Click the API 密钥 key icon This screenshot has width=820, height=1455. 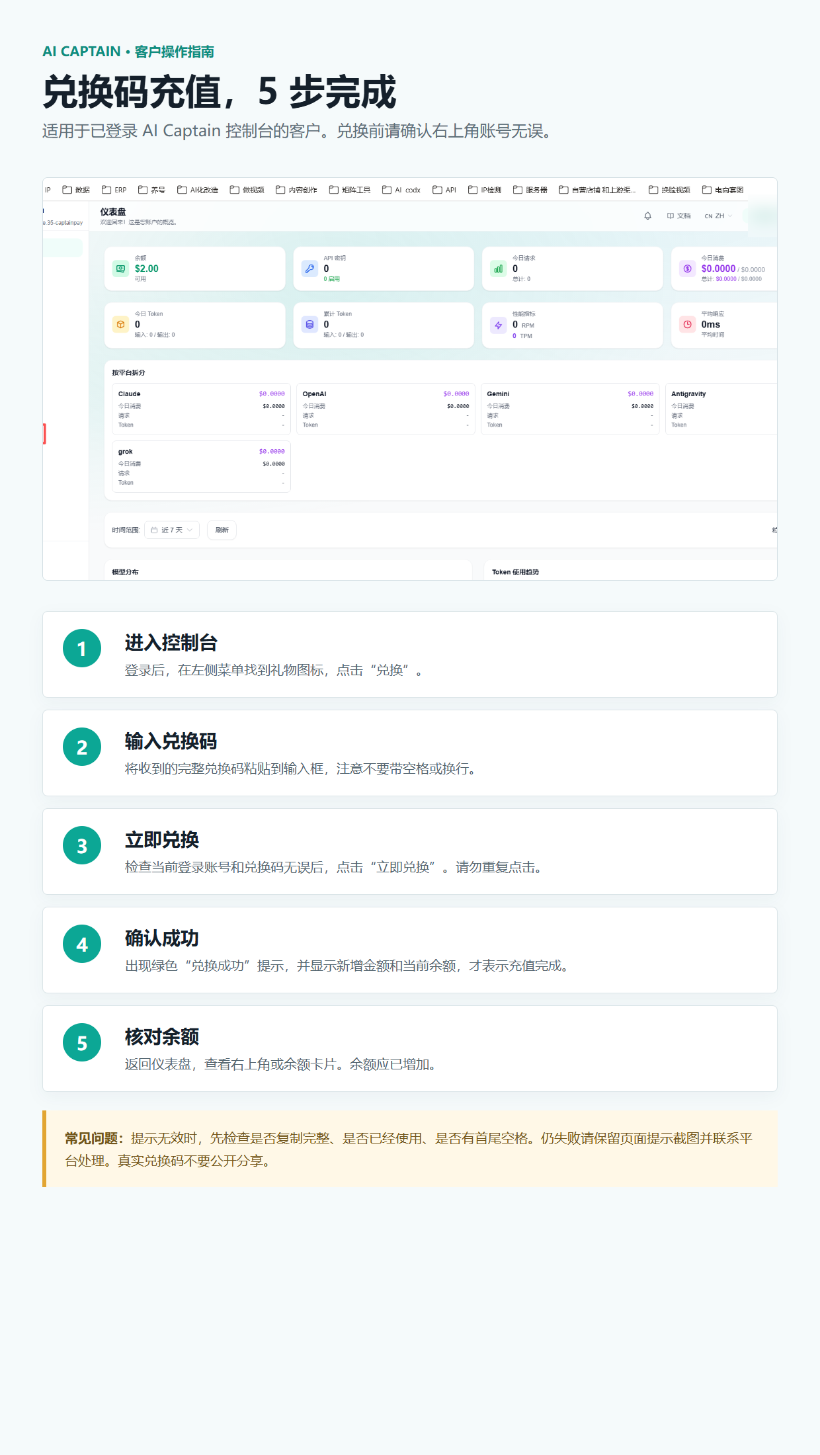tap(309, 269)
